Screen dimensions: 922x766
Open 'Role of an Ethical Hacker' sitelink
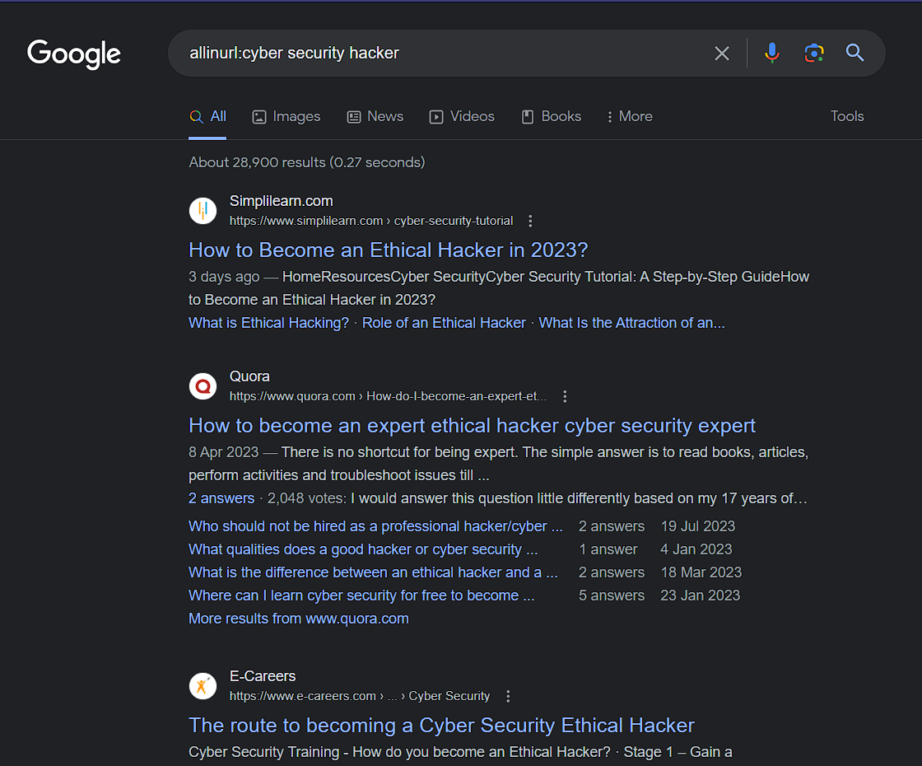click(444, 323)
